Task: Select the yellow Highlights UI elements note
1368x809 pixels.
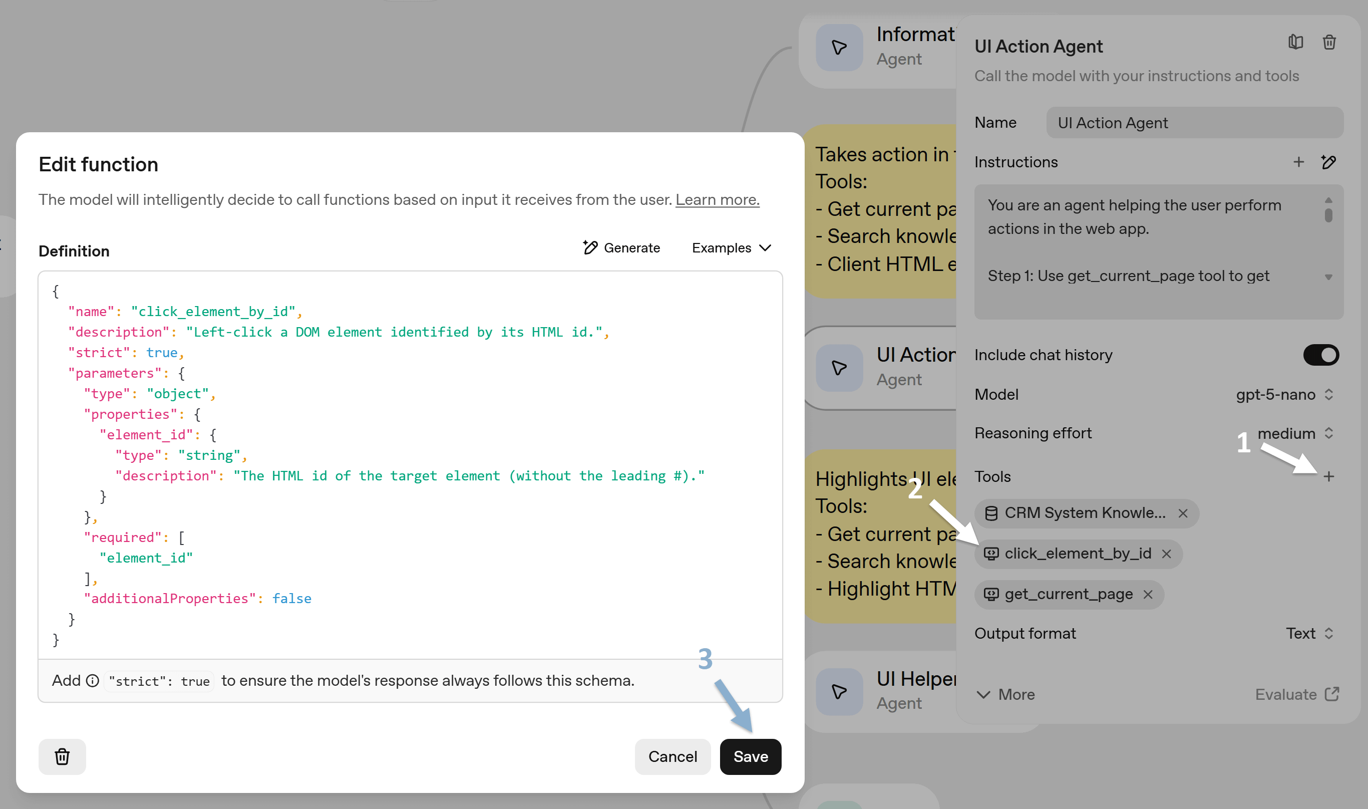Action: (x=880, y=536)
